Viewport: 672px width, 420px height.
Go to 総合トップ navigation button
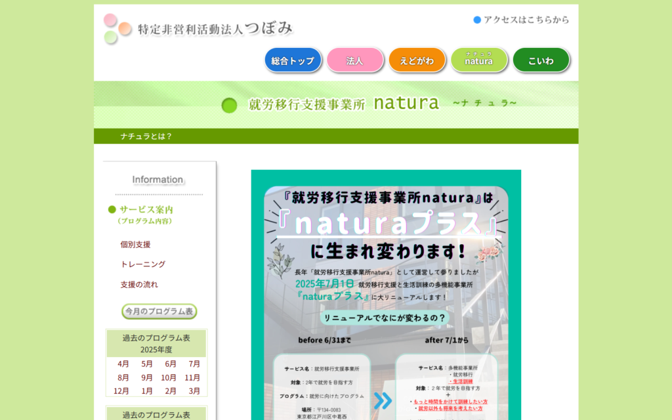293,60
